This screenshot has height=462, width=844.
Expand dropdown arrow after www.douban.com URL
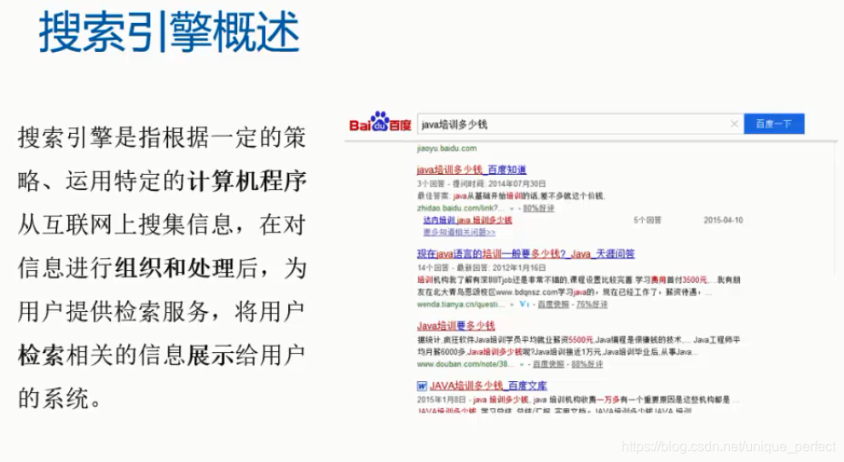coord(522,365)
